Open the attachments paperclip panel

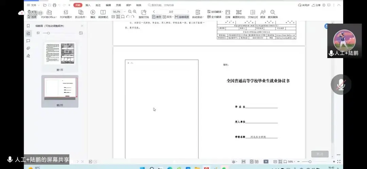(x=28, y=49)
